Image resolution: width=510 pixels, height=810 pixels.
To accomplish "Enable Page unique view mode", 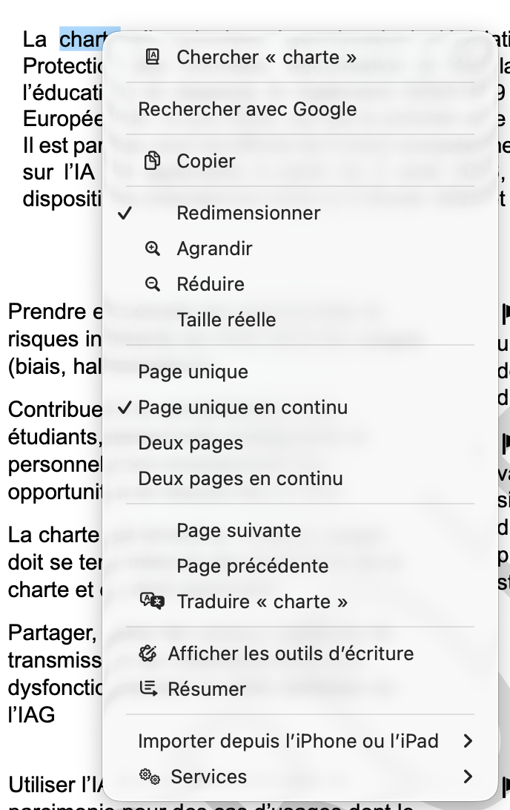I will click(193, 372).
